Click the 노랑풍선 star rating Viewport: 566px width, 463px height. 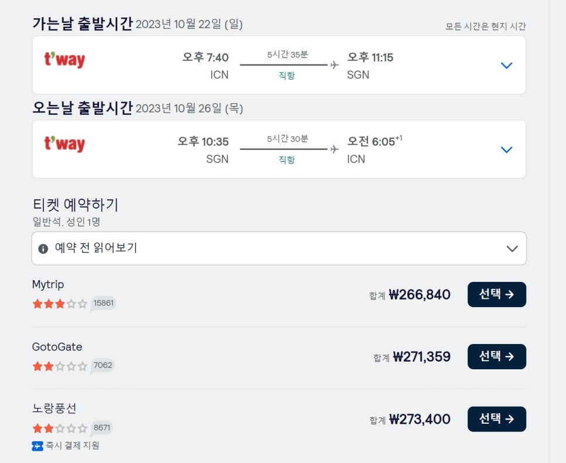pos(60,428)
